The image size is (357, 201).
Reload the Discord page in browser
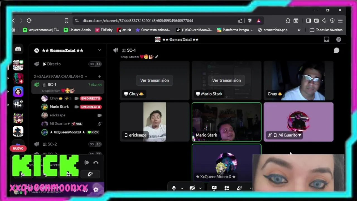click(29, 21)
